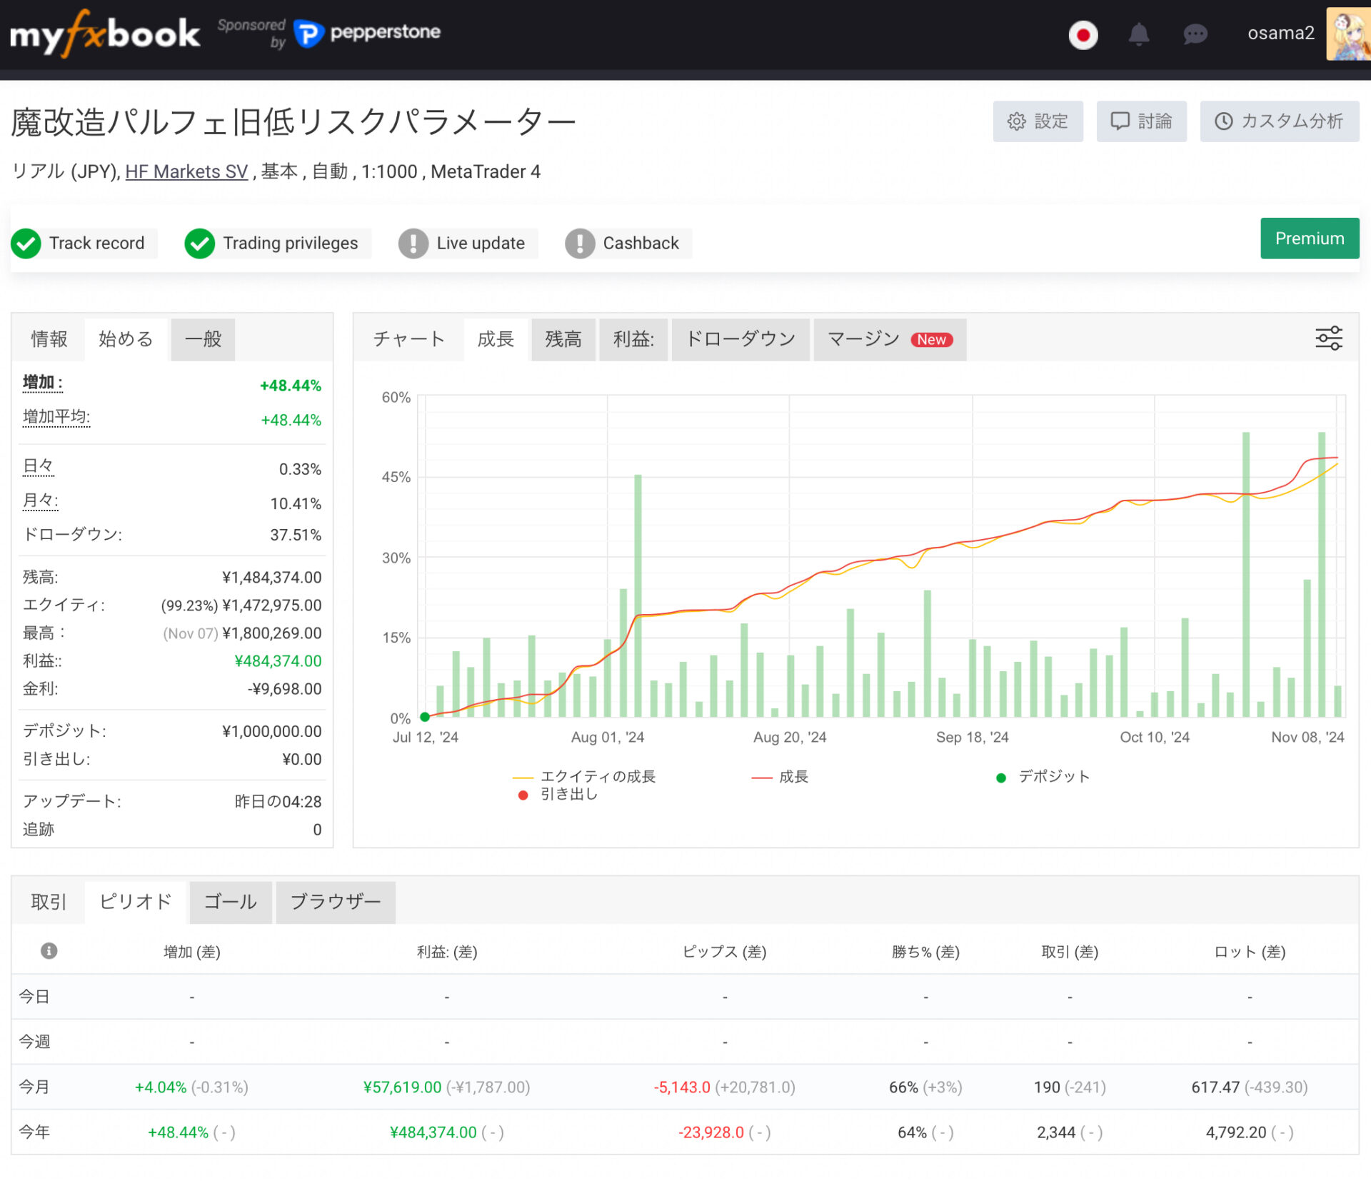Click the 残高 value ¥1,484,374.00
1371x1181 pixels.
pyautogui.click(x=271, y=577)
